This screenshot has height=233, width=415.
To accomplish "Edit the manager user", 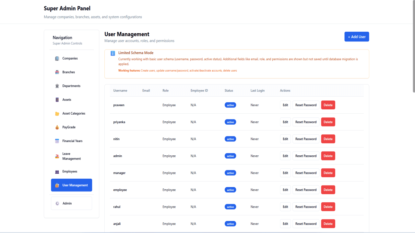I will click(285, 173).
